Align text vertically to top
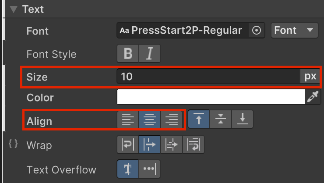Screen dimensions: 324x183 pos(199,120)
